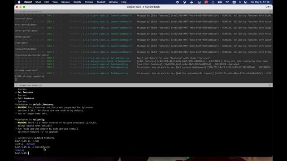Open the Docker whale menu bar icon

[x=191, y=2]
